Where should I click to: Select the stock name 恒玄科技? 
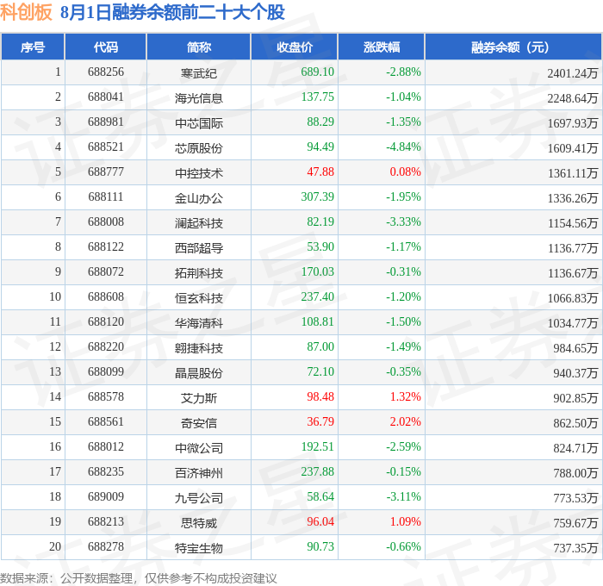point(199,298)
